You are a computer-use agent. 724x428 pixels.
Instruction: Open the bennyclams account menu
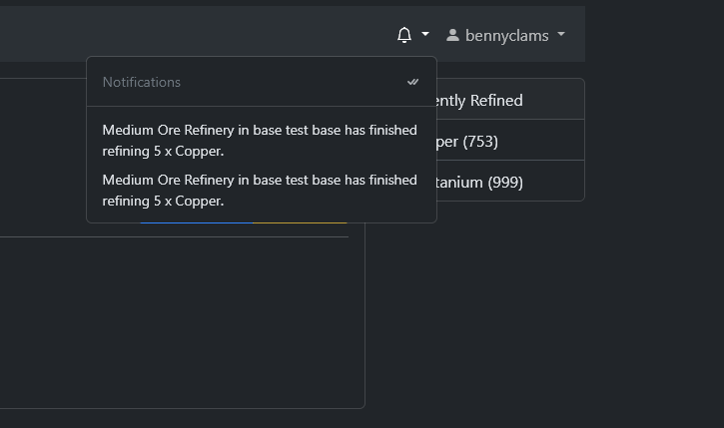[506, 35]
